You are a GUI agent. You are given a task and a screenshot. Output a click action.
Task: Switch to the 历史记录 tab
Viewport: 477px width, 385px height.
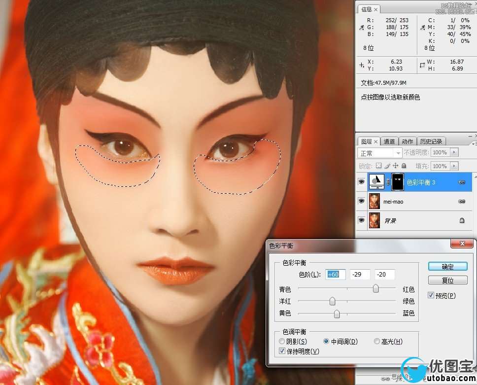pyautogui.click(x=431, y=141)
